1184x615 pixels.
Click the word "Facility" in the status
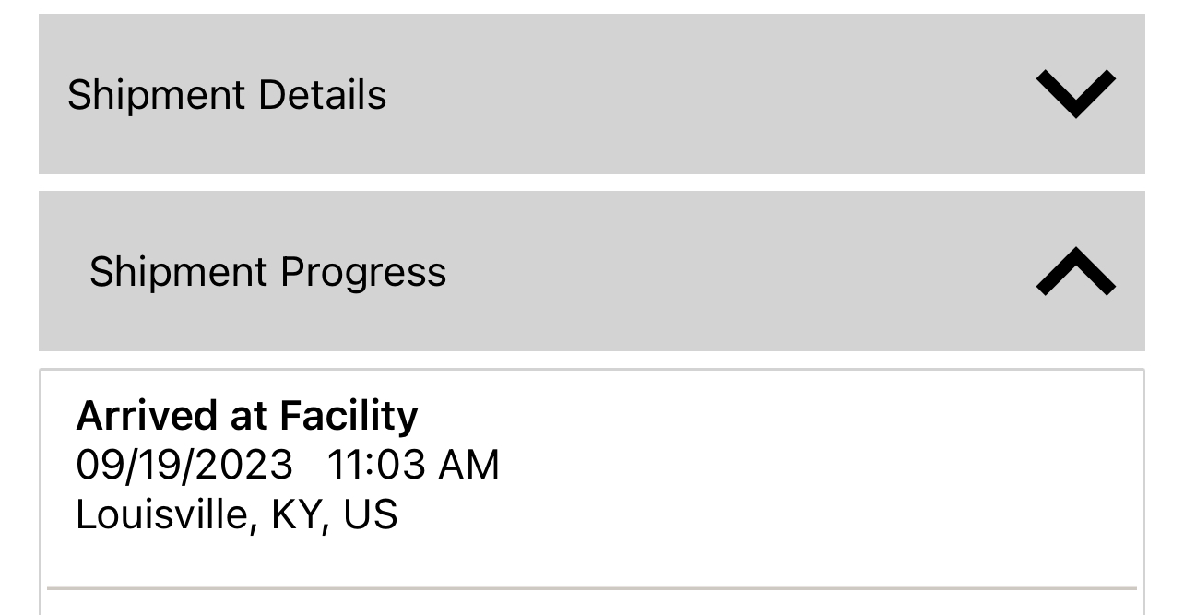[x=349, y=416]
